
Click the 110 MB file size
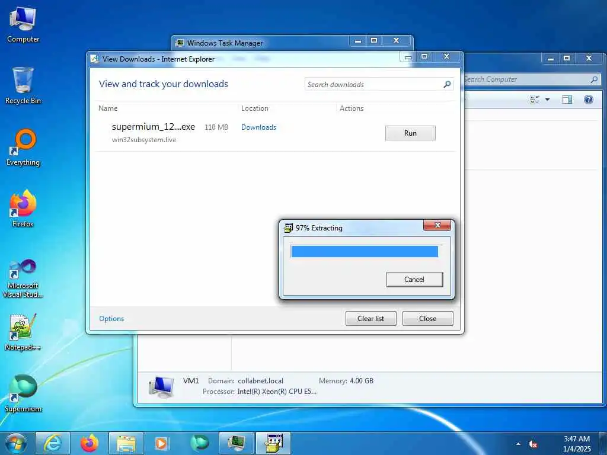coord(216,127)
